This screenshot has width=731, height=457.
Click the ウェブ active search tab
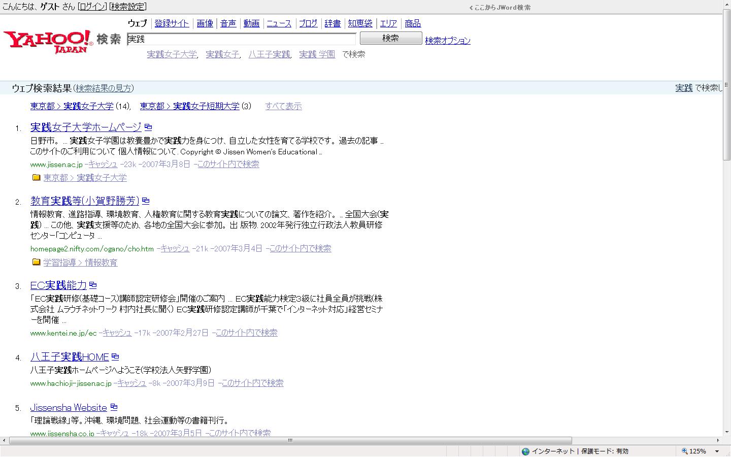(138, 23)
